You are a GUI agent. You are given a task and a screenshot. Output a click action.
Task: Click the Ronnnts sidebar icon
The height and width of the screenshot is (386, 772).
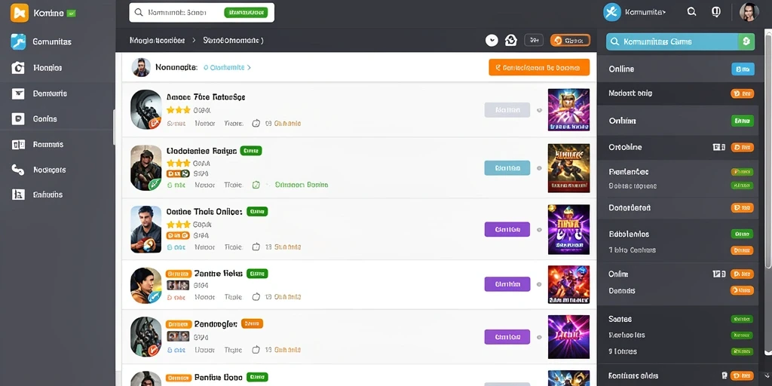[x=18, y=144]
